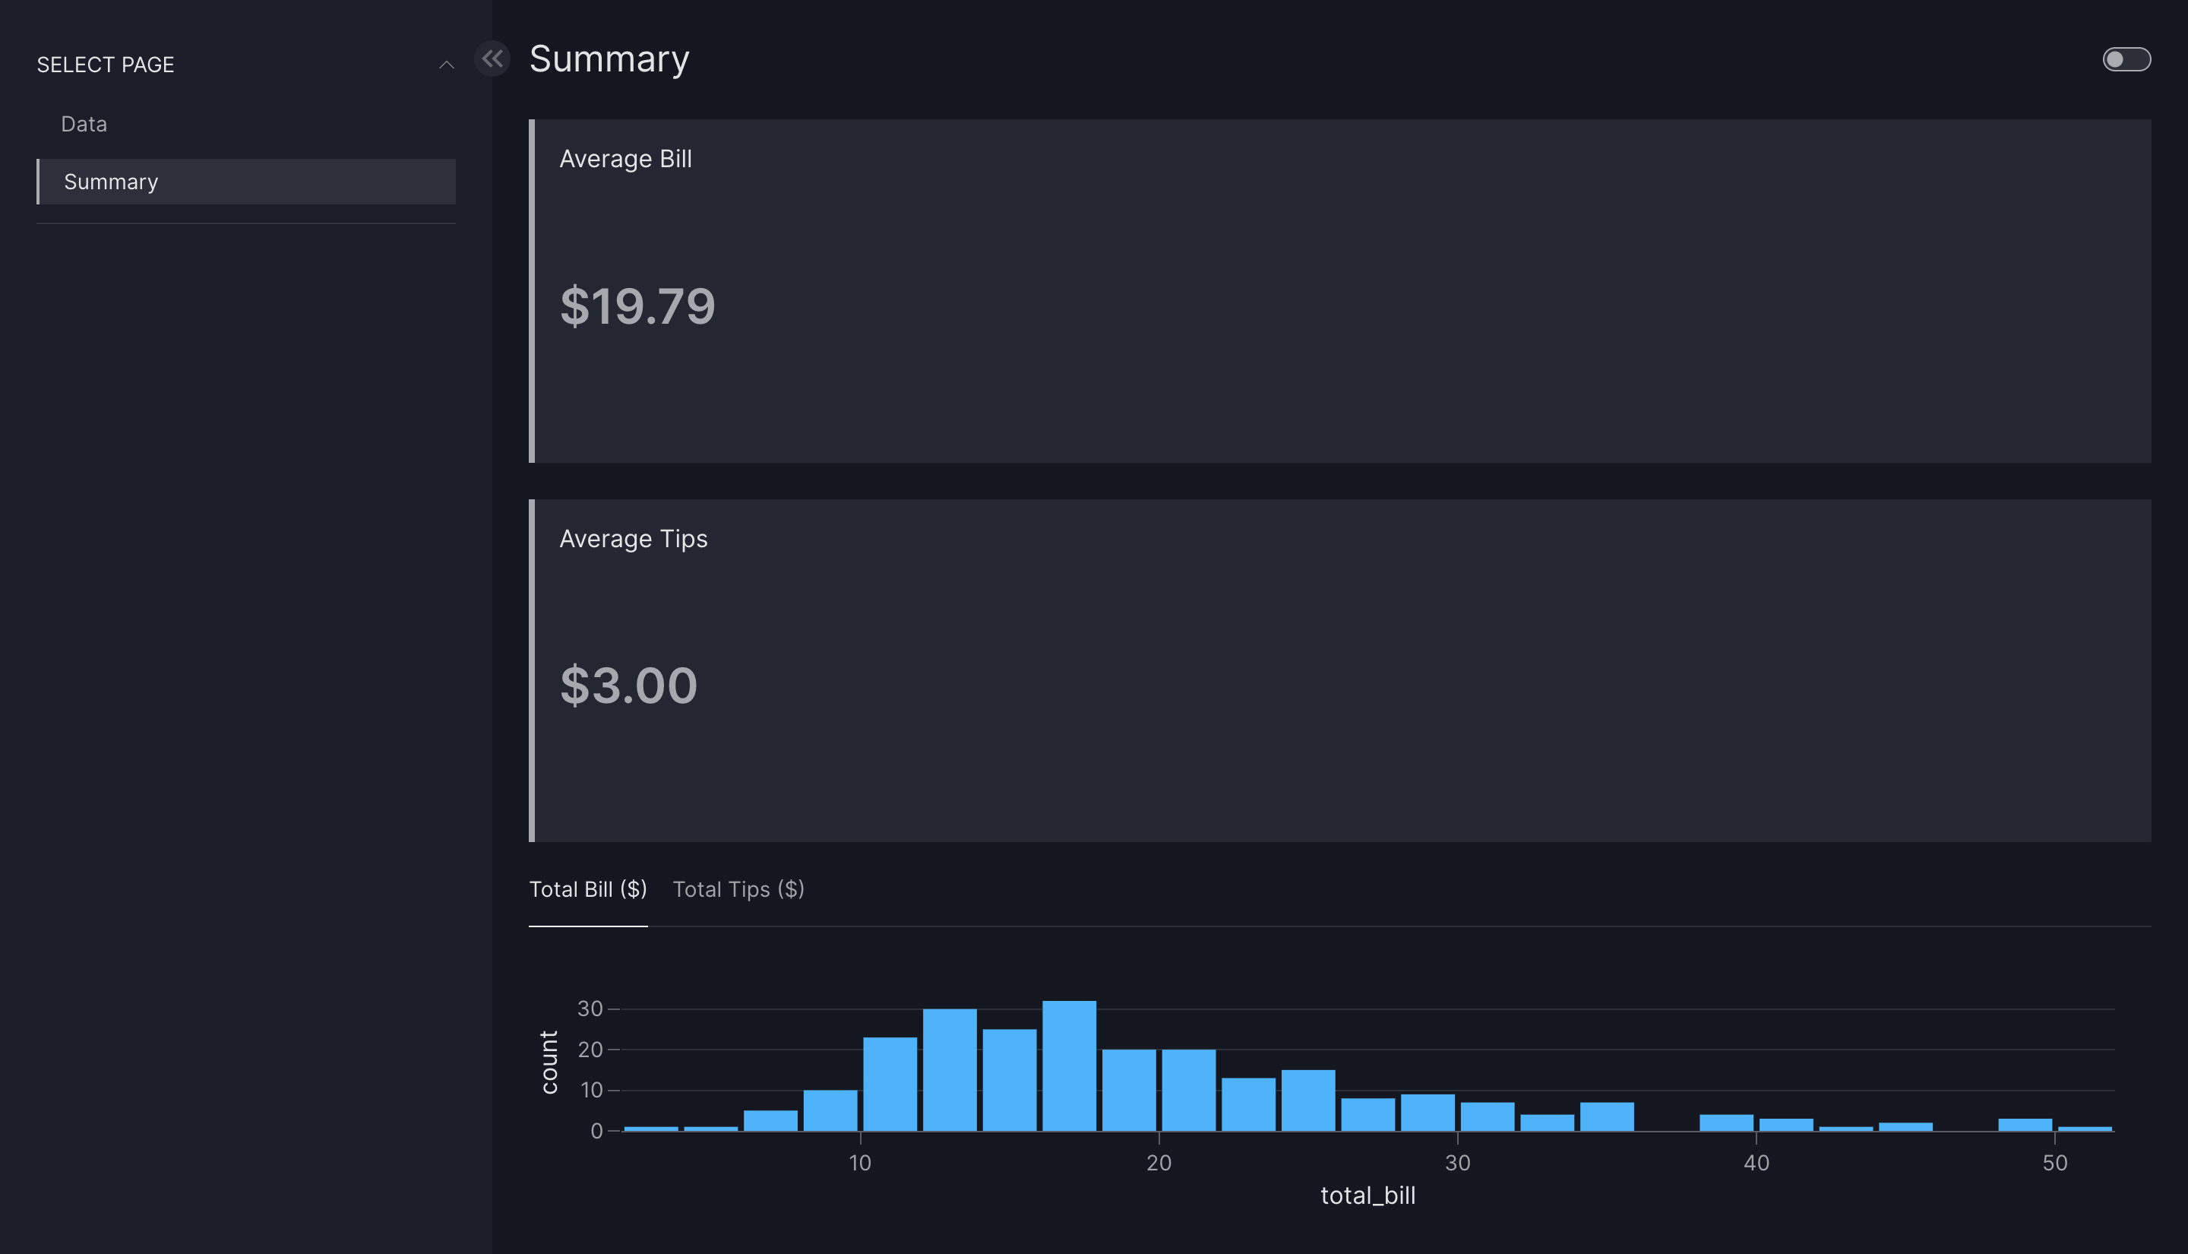Open the Data page
Viewport: 2188px width, 1254px height.
point(84,124)
